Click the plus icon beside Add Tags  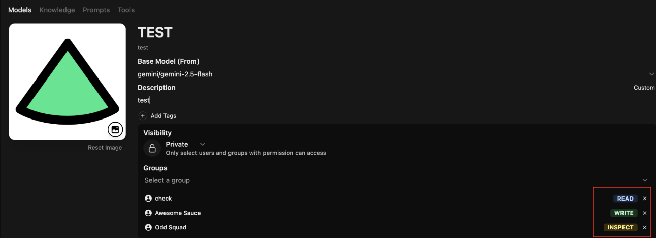pyautogui.click(x=143, y=116)
